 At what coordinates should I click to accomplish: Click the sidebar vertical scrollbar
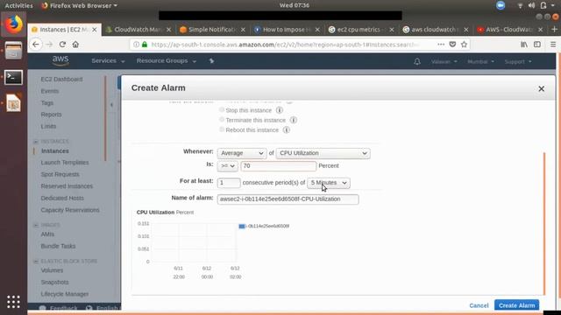(105, 119)
